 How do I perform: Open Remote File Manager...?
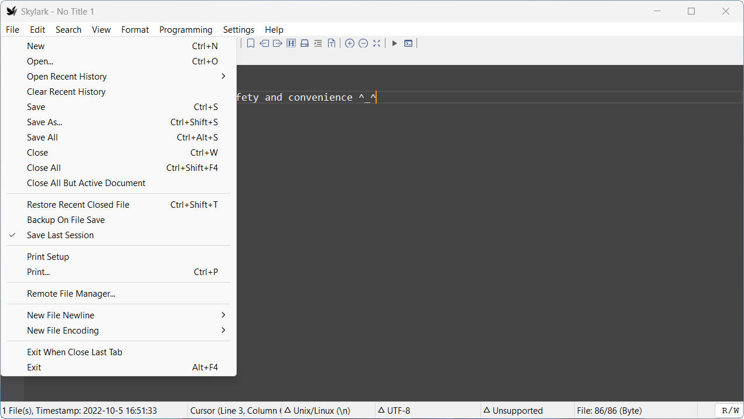tap(118, 294)
